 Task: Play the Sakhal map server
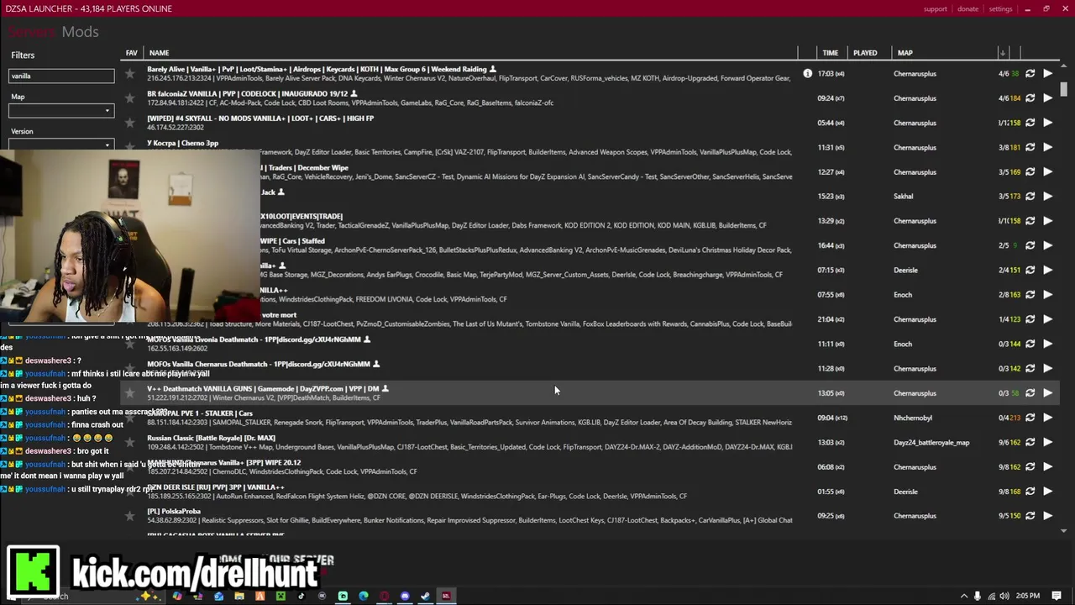coord(1047,197)
